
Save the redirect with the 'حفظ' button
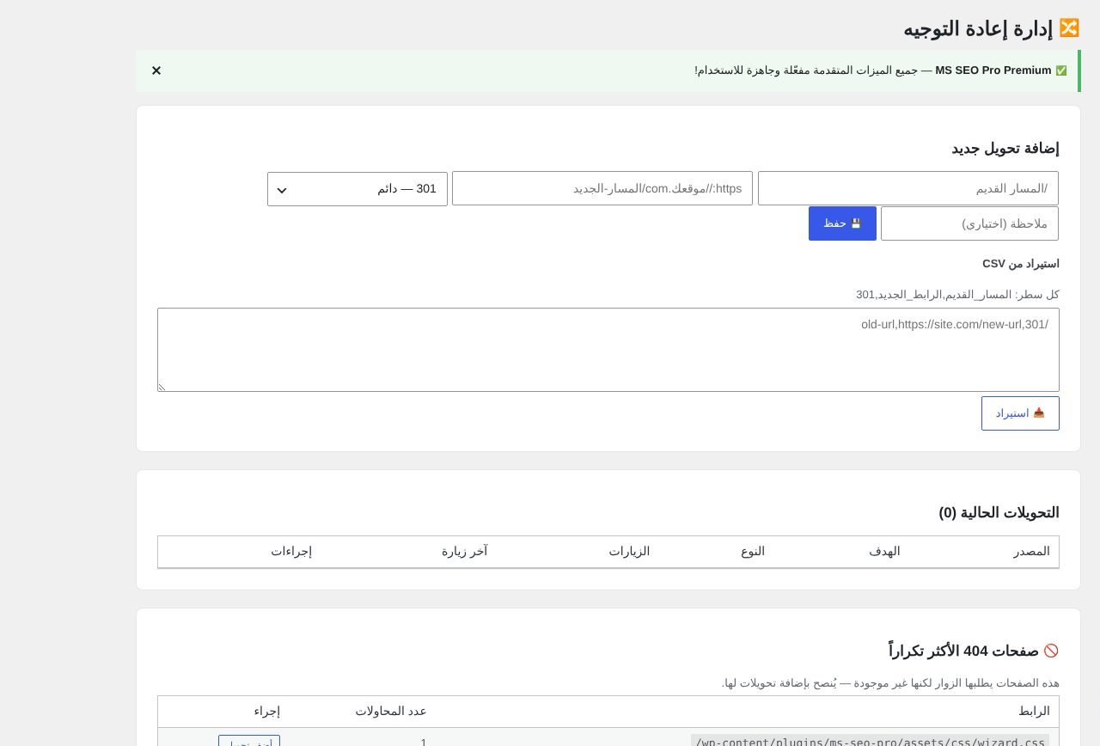click(x=842, y=223)
